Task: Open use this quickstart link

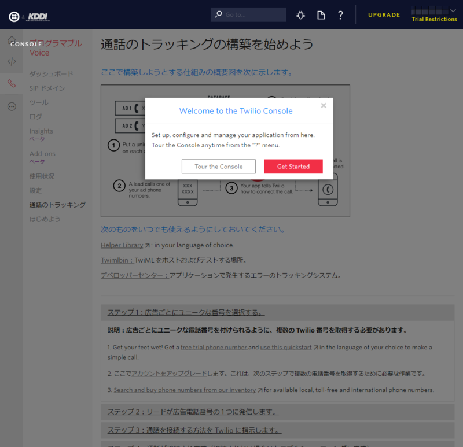Action: click(x=285, y=348)
